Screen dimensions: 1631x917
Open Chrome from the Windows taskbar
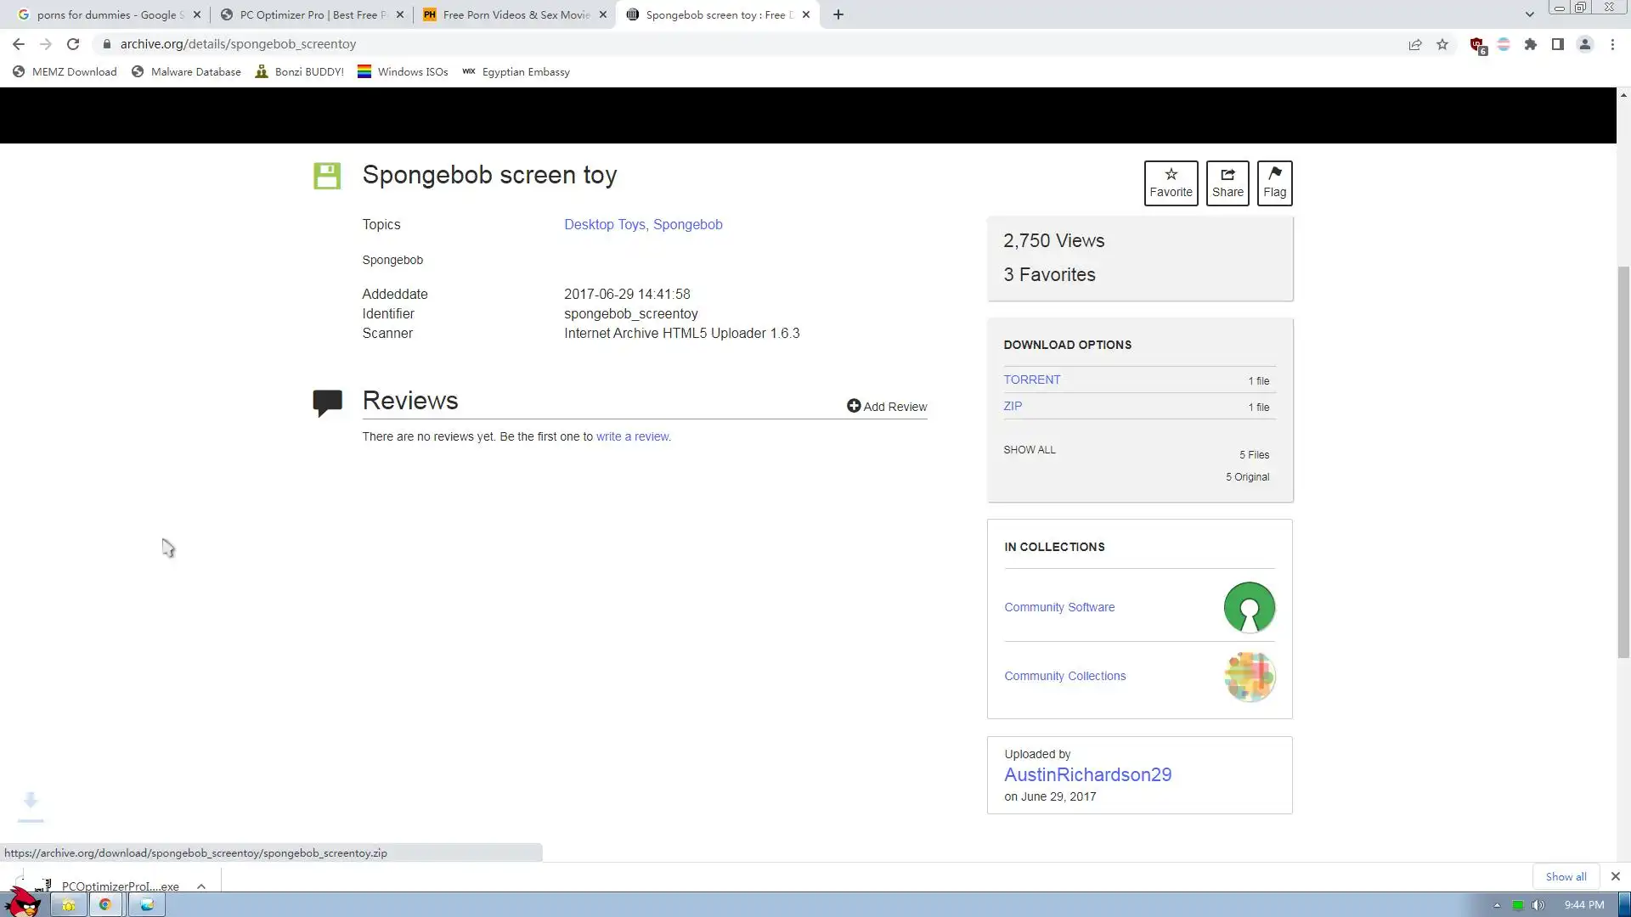click(x=105, y=904)
